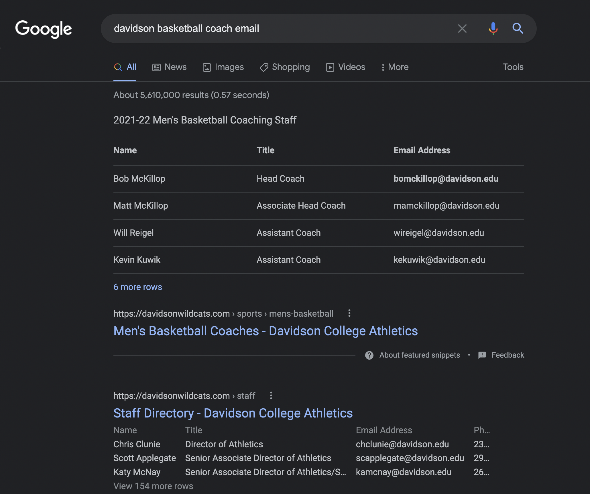Click the Associate Head Coach title cell

click(301, 205)
